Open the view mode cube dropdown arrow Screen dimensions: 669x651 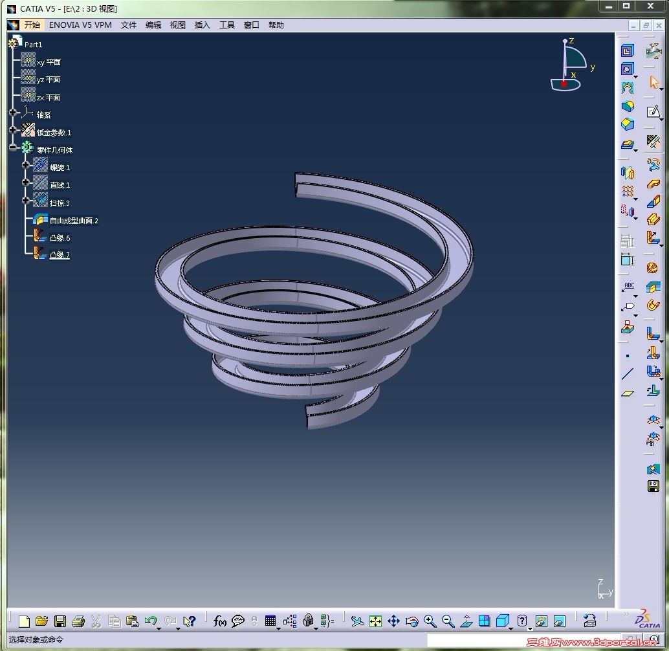coord(511,629)
